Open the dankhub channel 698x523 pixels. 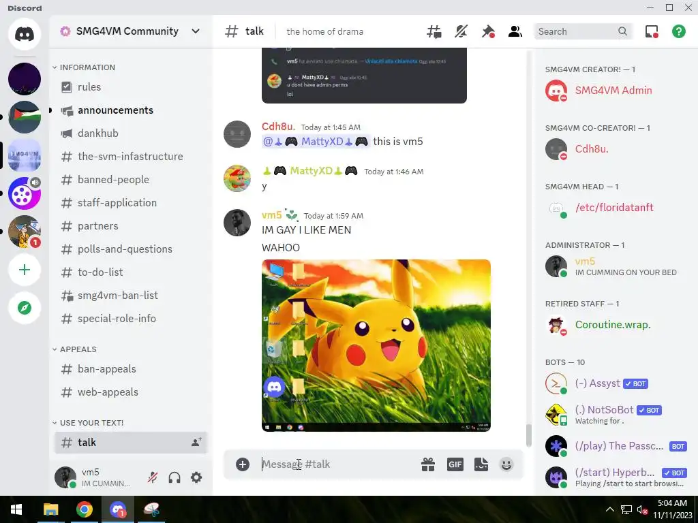(x=130, y=133)
